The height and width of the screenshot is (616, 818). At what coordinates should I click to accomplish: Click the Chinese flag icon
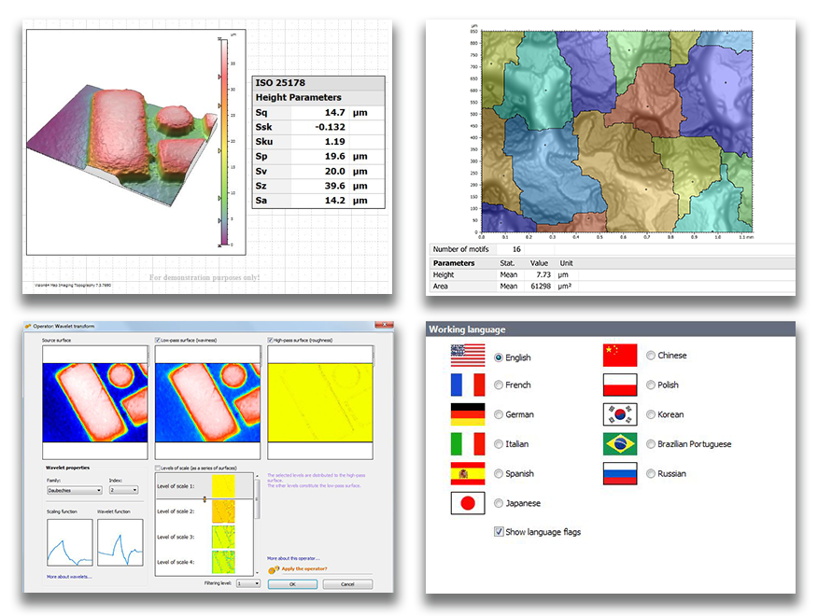[x=620, y=356]
